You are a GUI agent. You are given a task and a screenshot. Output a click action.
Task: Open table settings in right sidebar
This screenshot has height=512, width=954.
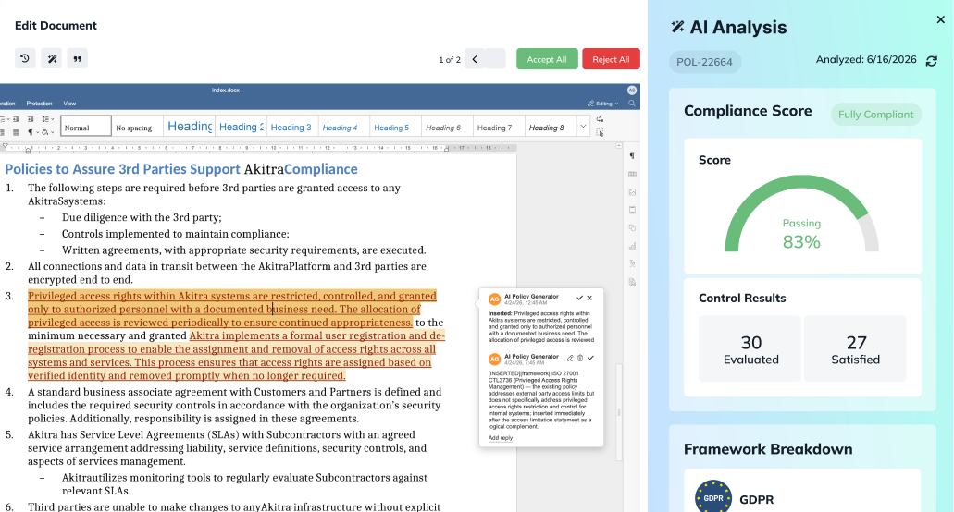click(632, 175)
